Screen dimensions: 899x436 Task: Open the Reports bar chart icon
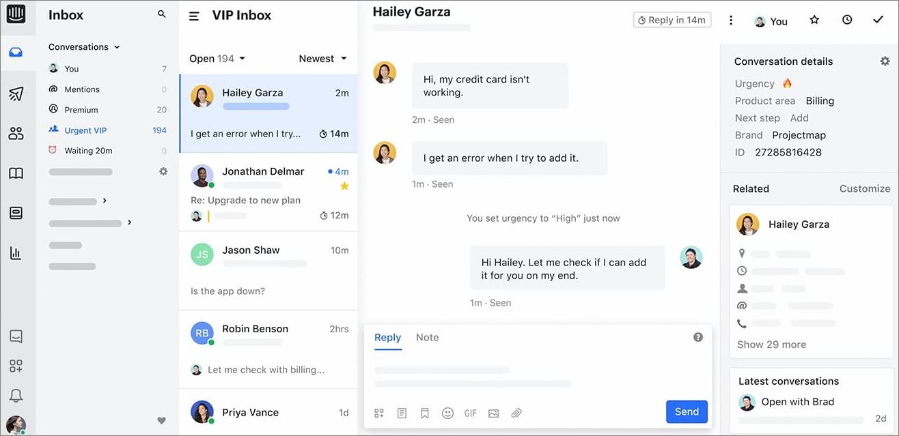coord(16,253)
